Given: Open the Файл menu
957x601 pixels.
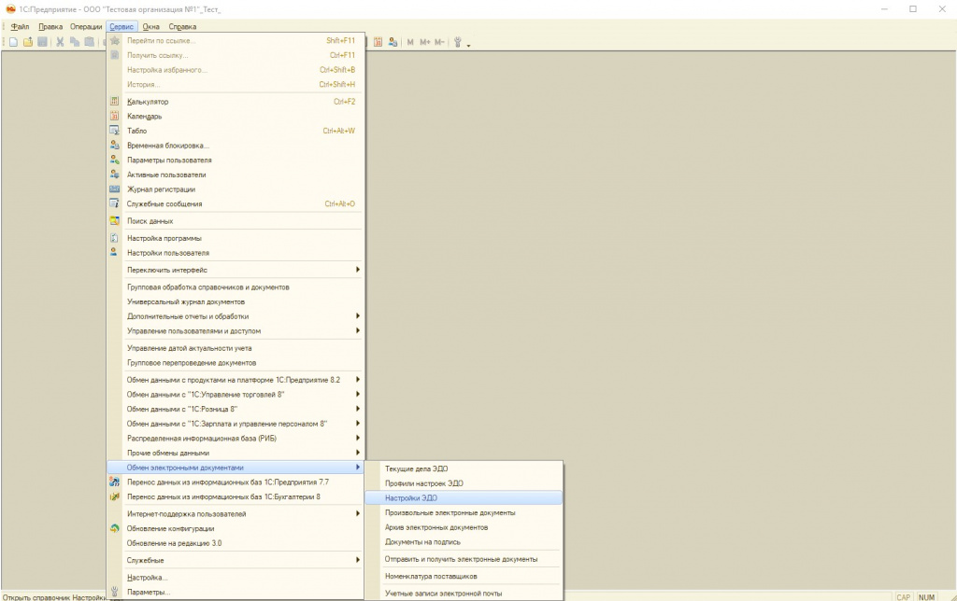Looking at the screenshot, I should [20, 27].
